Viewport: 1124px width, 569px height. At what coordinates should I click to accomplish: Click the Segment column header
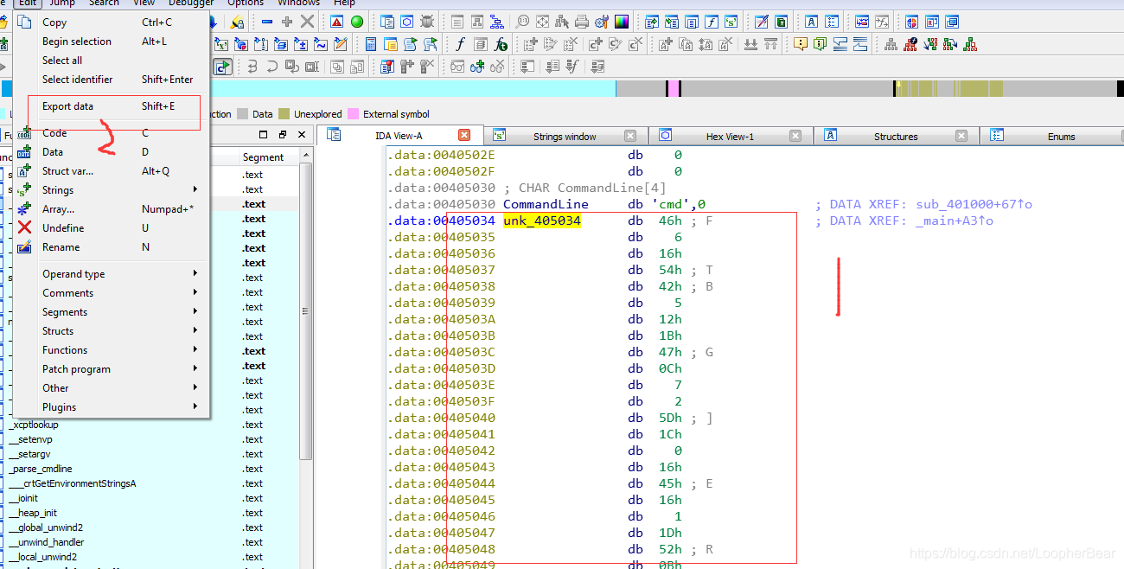click(271, 157)
